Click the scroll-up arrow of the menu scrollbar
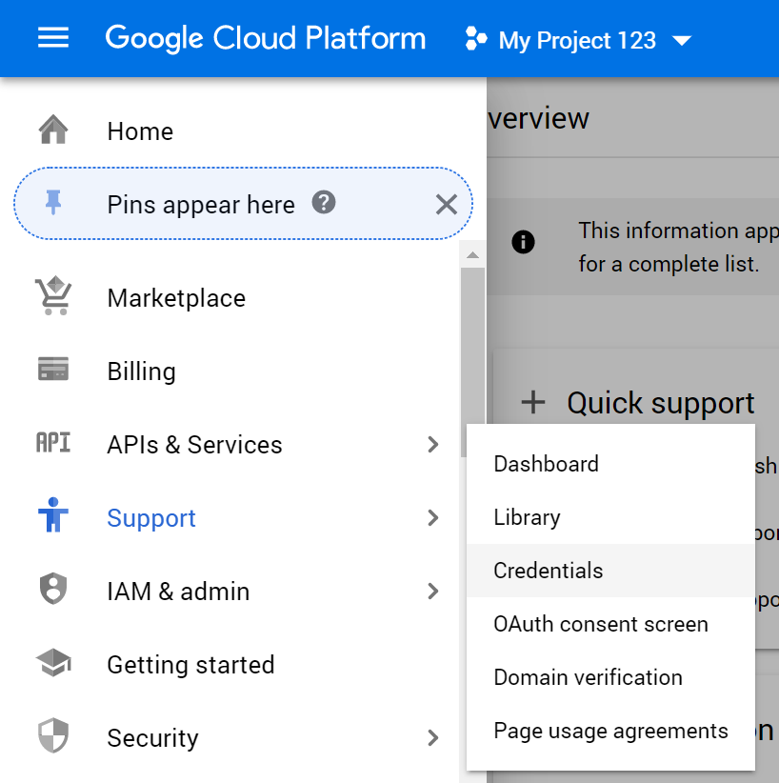This screenshot has width=779, height=783. point(472,255)
